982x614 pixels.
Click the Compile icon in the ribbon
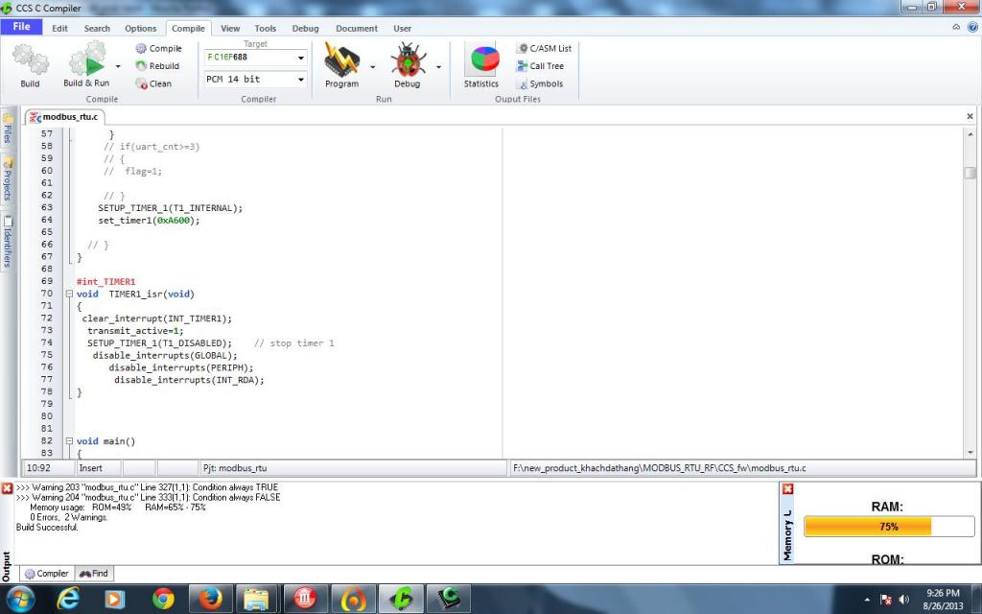tap(141, 48)
